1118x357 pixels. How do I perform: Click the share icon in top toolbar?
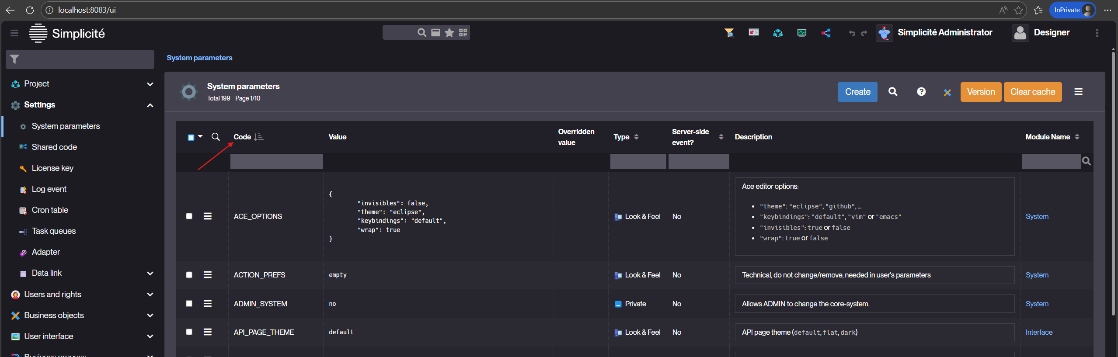825,33
